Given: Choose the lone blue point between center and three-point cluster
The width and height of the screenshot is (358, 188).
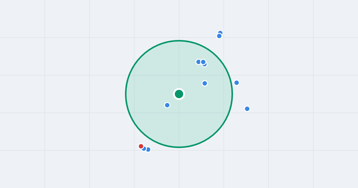Looking at the screenshot, I should [x=205, y=83].
